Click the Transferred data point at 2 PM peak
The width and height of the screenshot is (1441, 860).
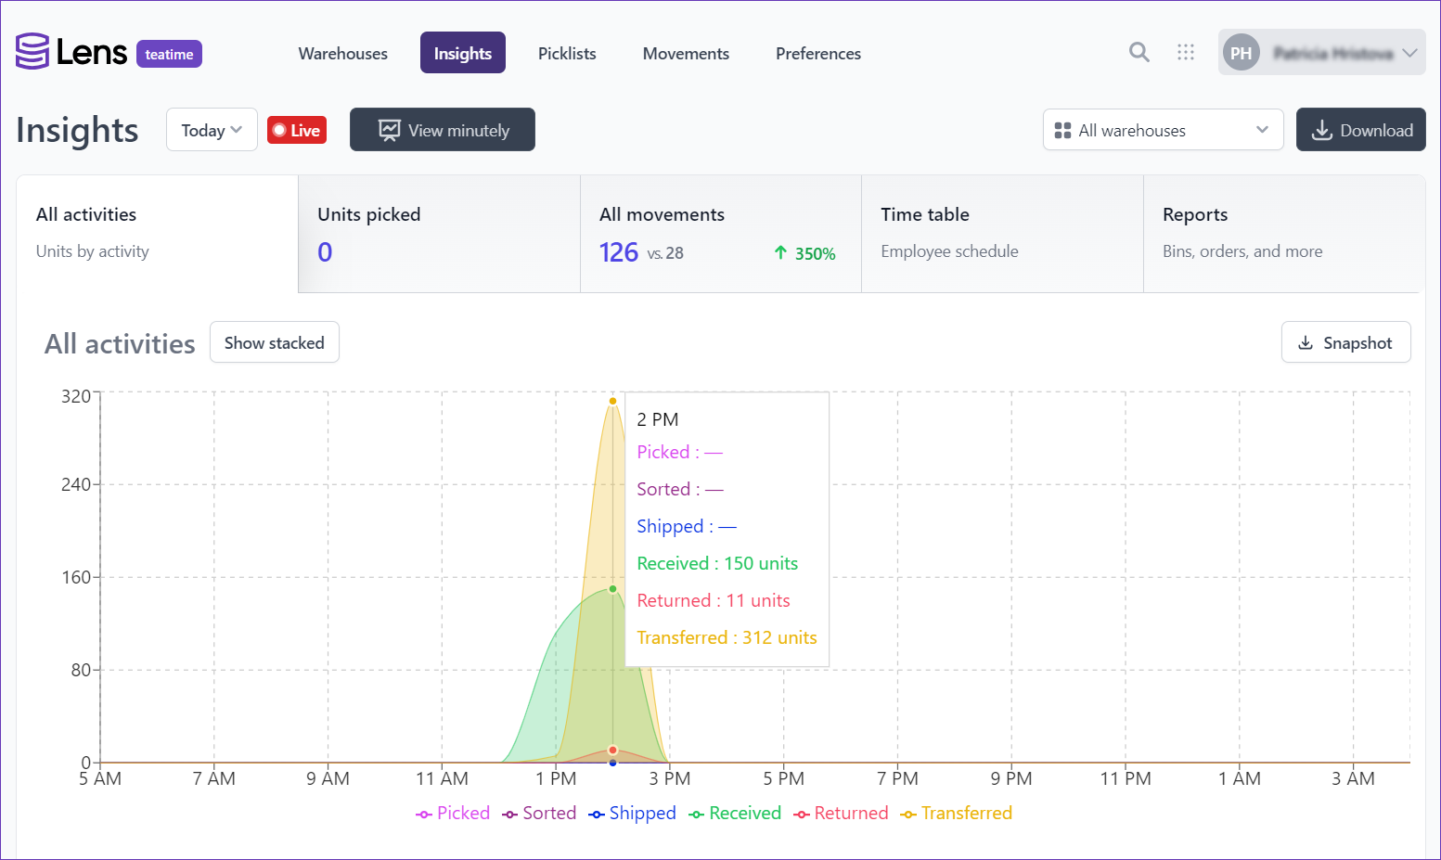612,401
